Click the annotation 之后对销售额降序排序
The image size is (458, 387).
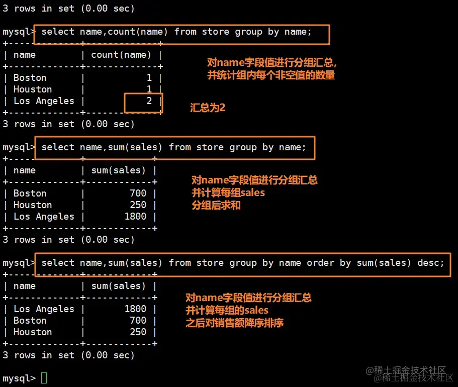[235, 323]
